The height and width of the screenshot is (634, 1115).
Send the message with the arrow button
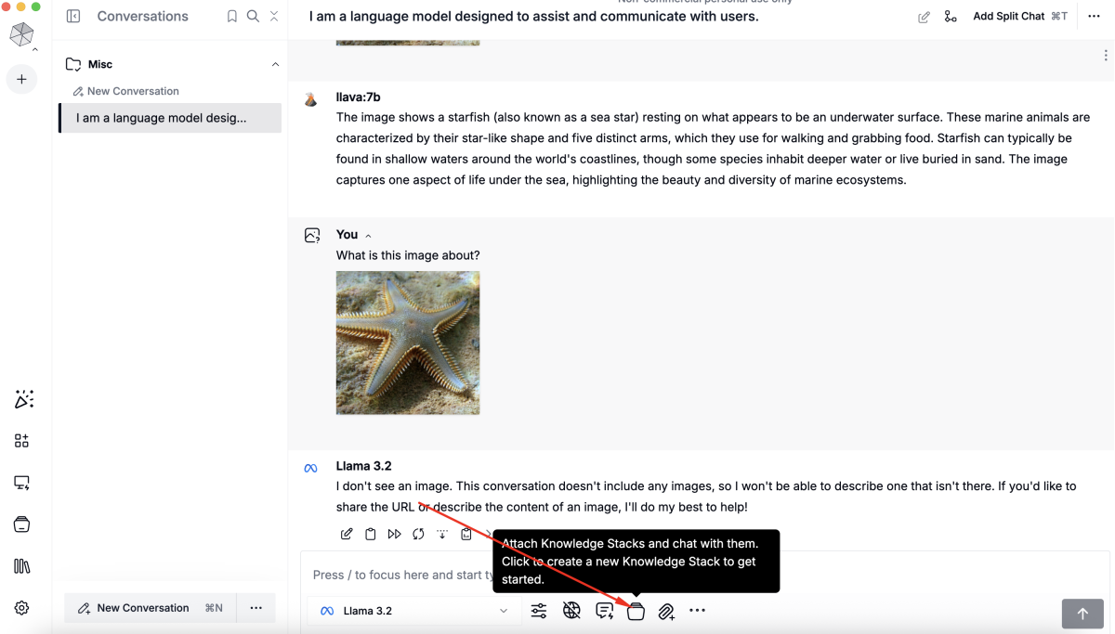pyautogui.click(x=1082, y=614)
